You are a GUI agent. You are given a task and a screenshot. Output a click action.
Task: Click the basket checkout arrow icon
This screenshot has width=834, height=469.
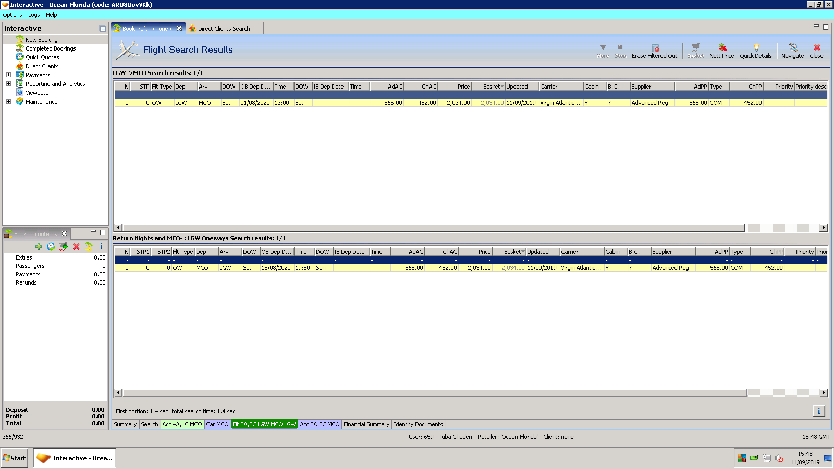[x=64, y=246]
